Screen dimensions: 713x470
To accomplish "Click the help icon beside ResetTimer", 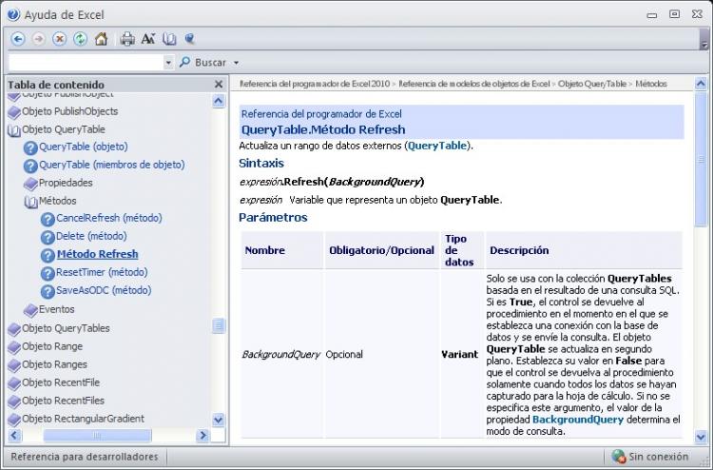I will pos(48,274).
